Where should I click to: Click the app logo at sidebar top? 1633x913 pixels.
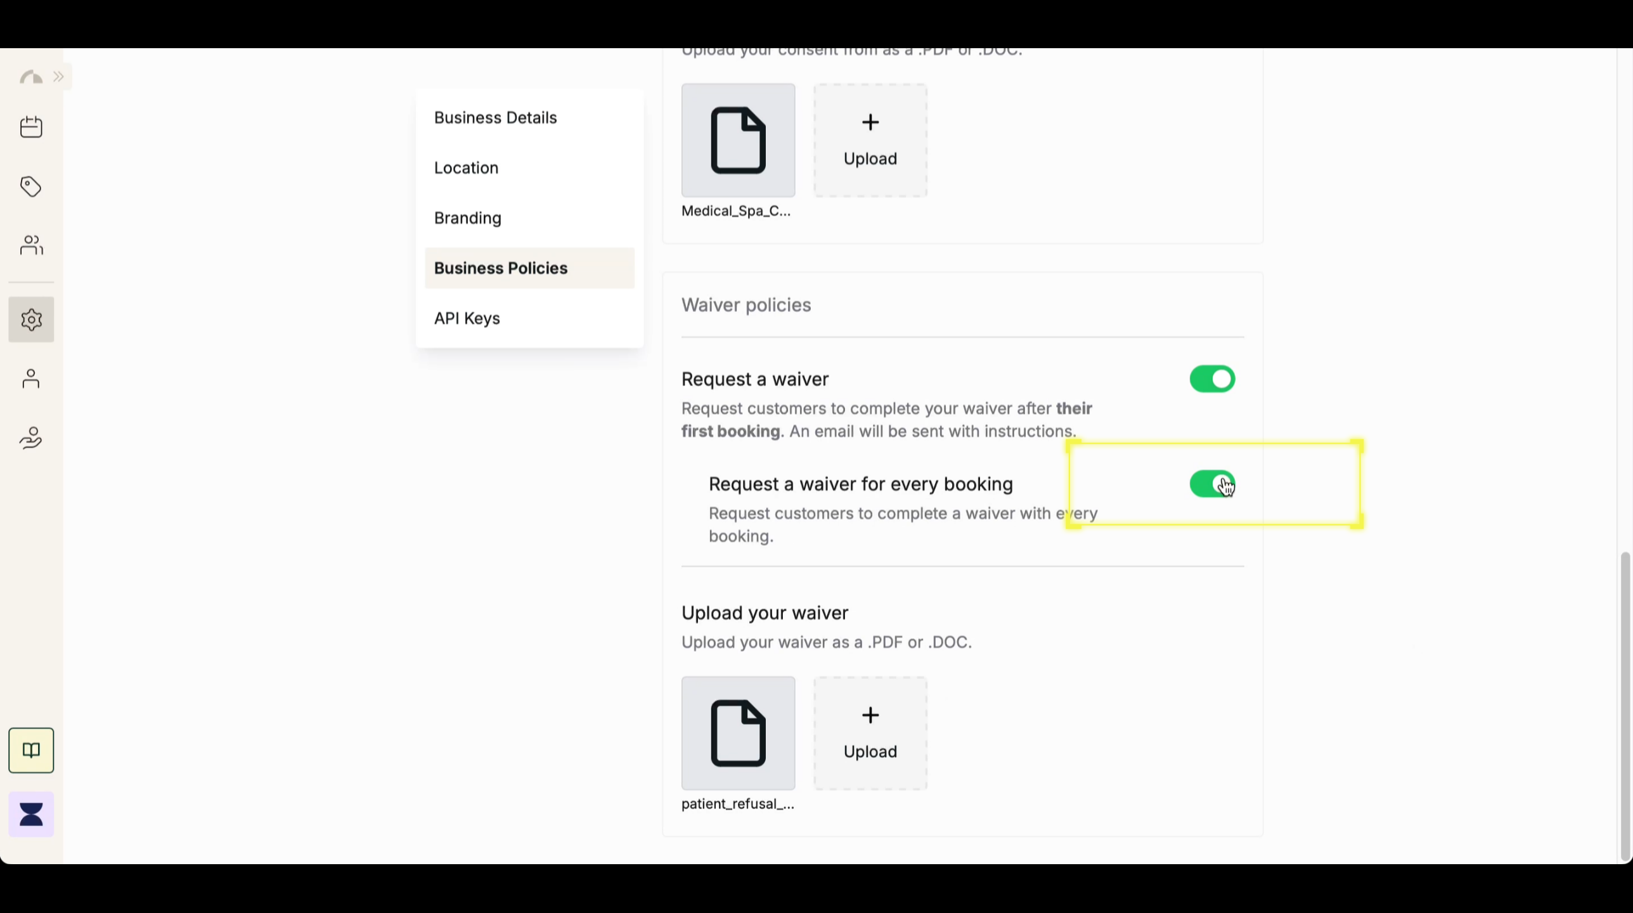[30, 77]
